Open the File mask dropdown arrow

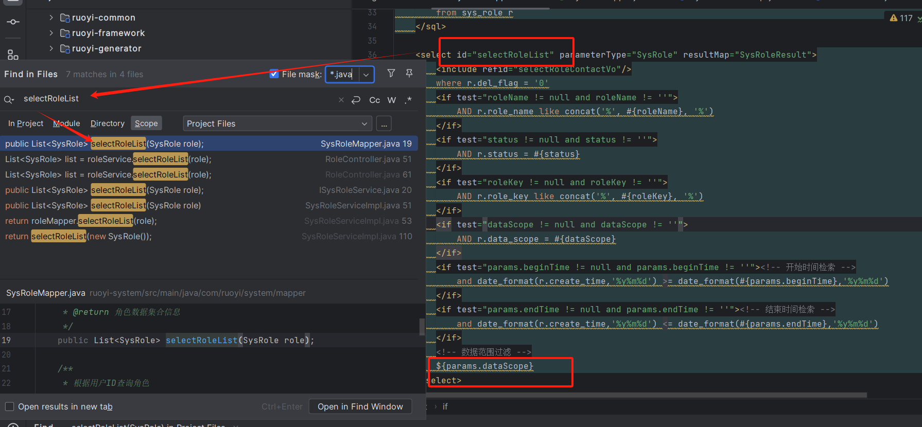pyautogui.click(x=366, y=75)
